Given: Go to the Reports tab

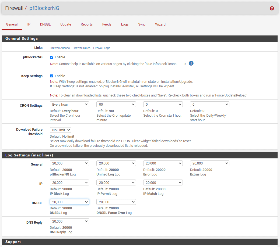Looking at the screenshot, I should click(86, 24).
